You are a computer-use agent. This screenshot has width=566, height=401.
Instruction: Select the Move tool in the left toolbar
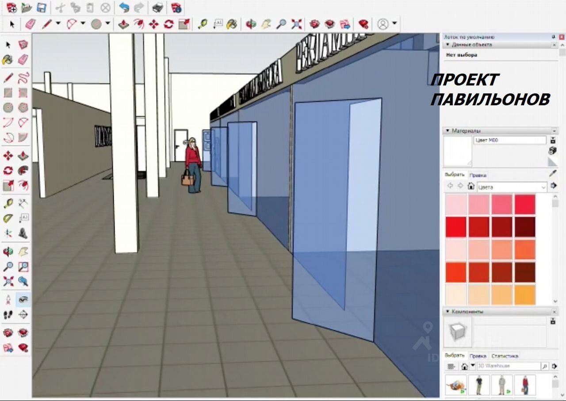pos(8,156)
